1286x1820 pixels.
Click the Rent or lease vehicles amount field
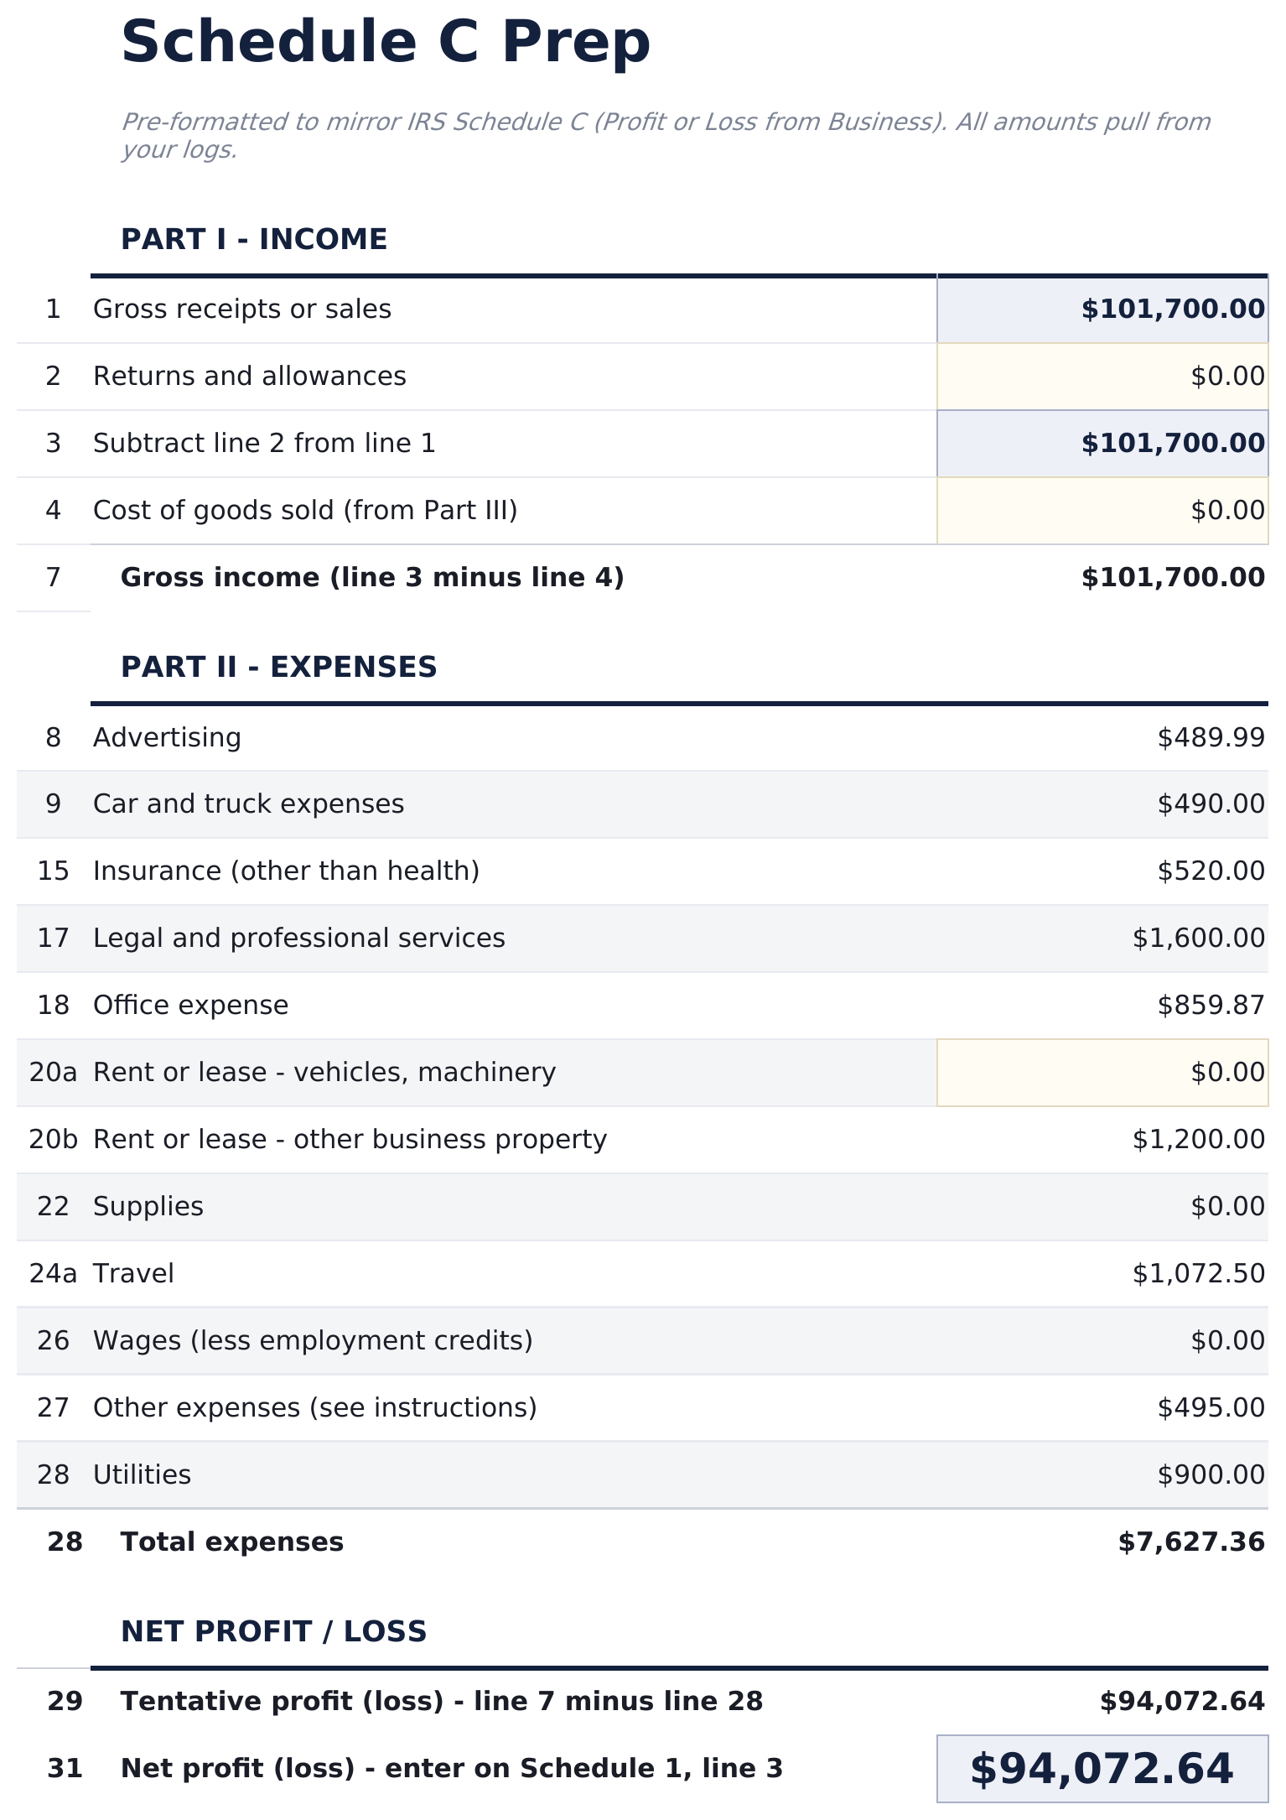[1102, 1073]
